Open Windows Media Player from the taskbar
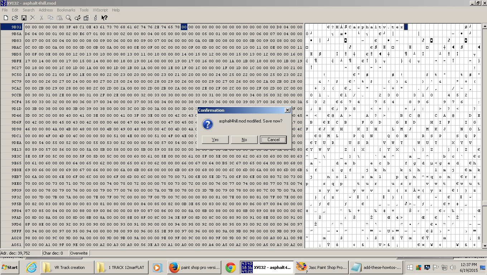Viewport: 487px width, 275px height. pos(157,267)
